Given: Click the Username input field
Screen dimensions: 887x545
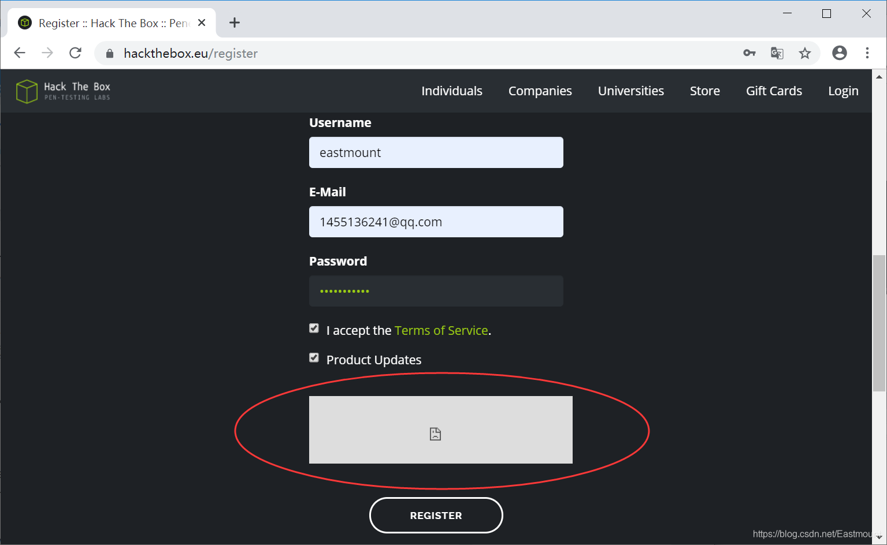Looking at the screenshot, I should coord(436,152).
